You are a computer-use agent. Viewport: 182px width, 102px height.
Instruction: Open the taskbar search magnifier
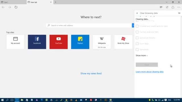click(7, 100)
